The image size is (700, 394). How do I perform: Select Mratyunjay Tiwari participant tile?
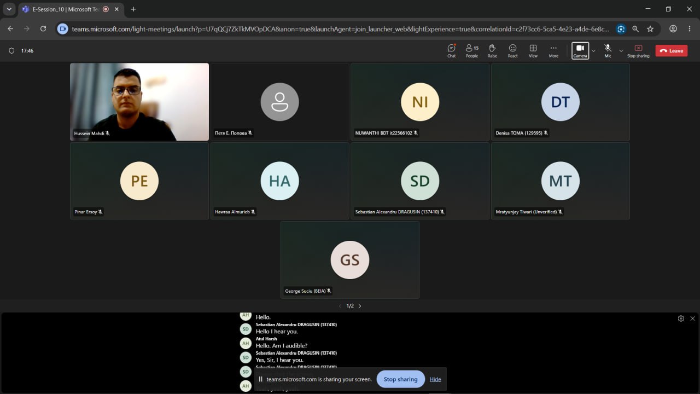pyautogui.click(x=561, y=181)
